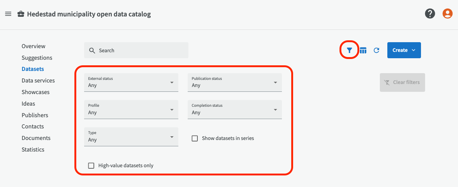Screen dimensions: 458x187
Task: Expand the Completion status dropdown
Action: tap(235, 109)
